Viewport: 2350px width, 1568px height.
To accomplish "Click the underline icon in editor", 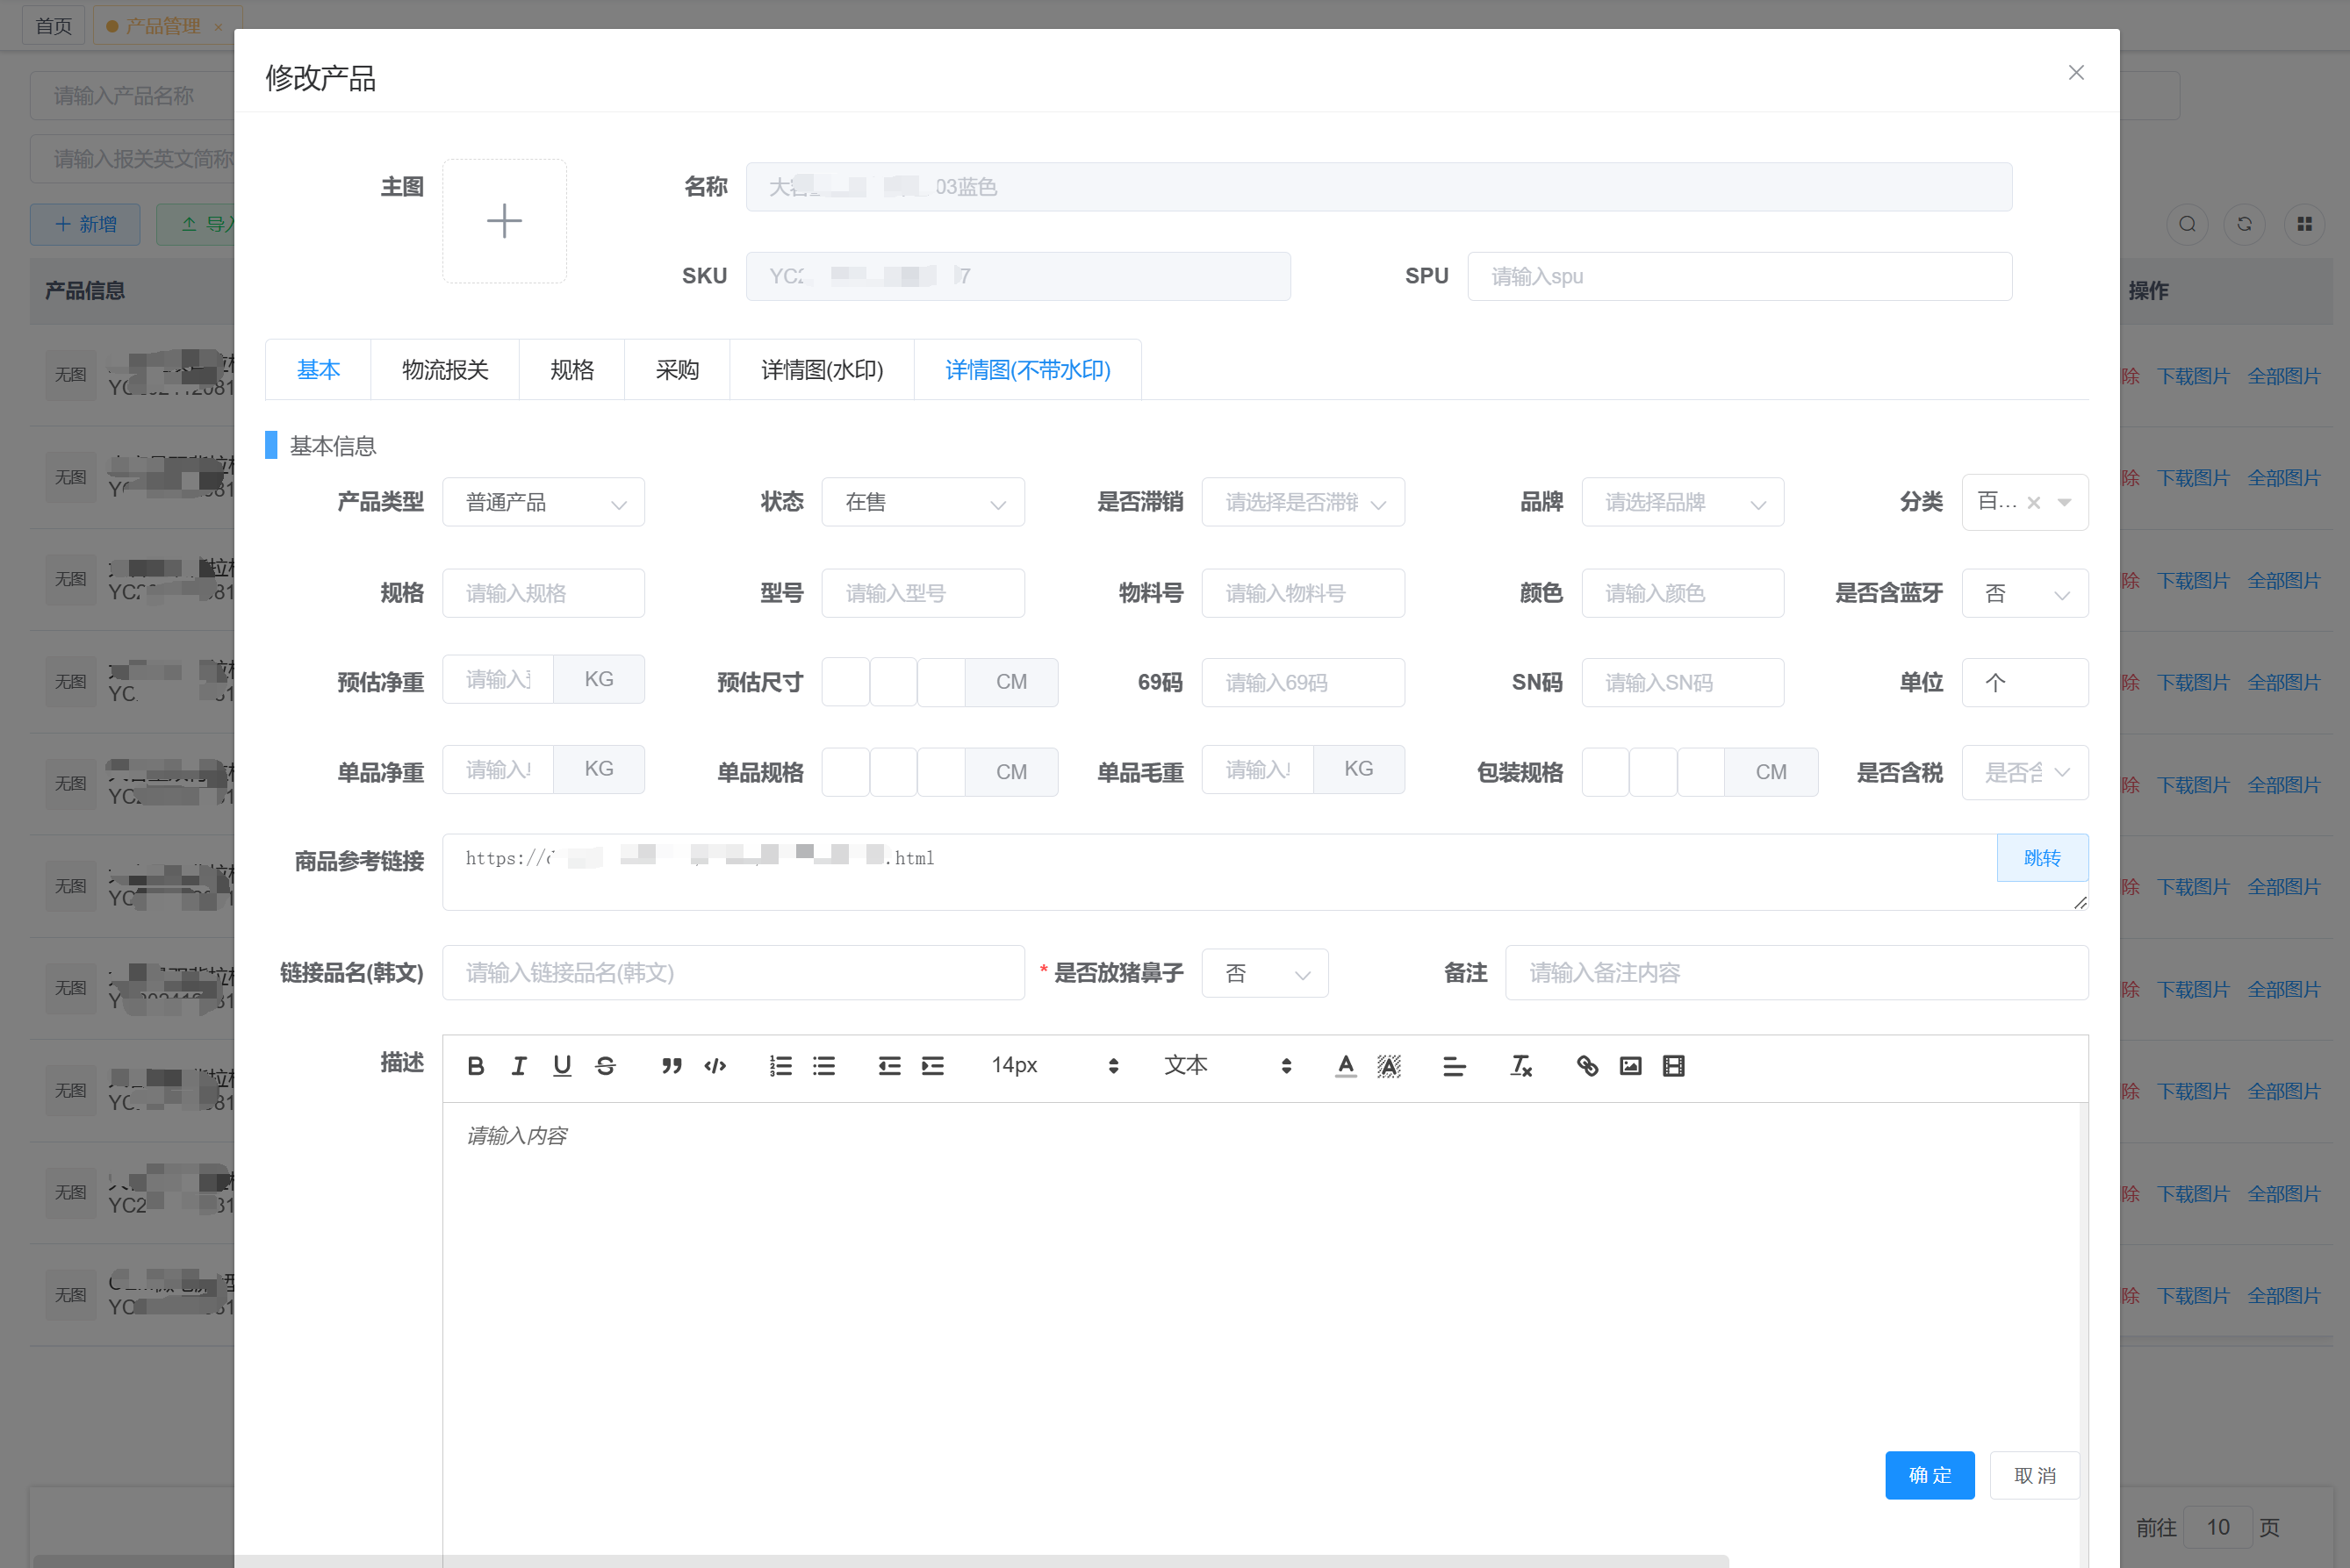I will (x=561, y=1066).
